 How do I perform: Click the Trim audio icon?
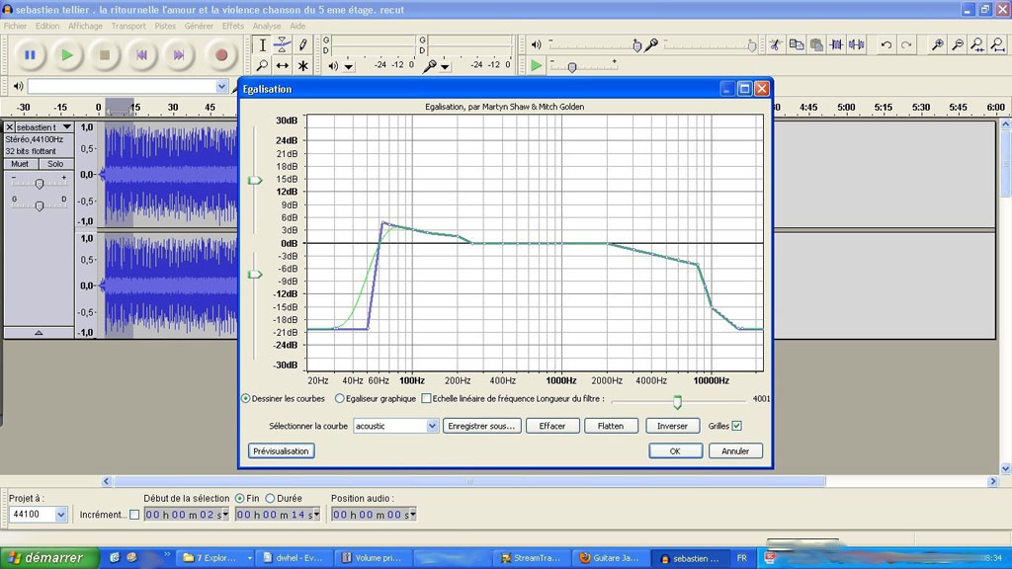(x=836, y=44)
